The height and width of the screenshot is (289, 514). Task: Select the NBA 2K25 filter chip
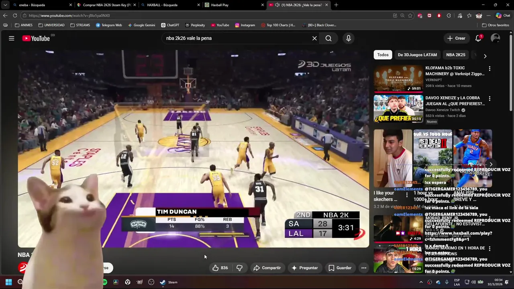pyautogui.click(x=456, y=55)
